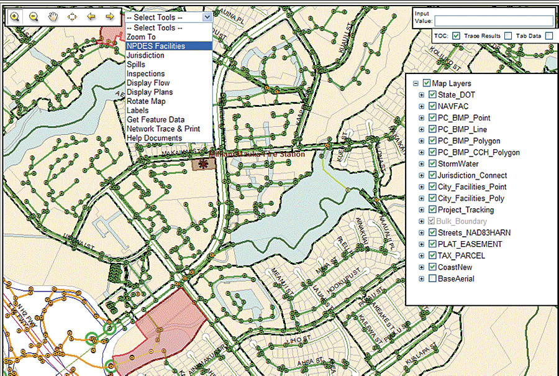
Task: Uncheck the State_DOT layer
Action: 432,94
